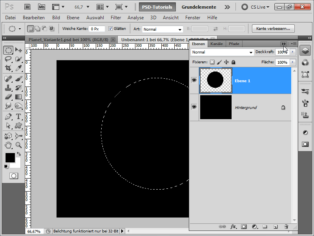
Task: Select the Spot Healing Brush tool
Action: pyautogui.click(x=8, y=79)
